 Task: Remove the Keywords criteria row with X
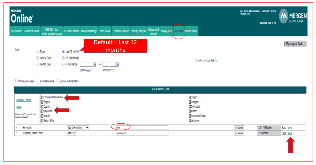[x=16, y=127]
